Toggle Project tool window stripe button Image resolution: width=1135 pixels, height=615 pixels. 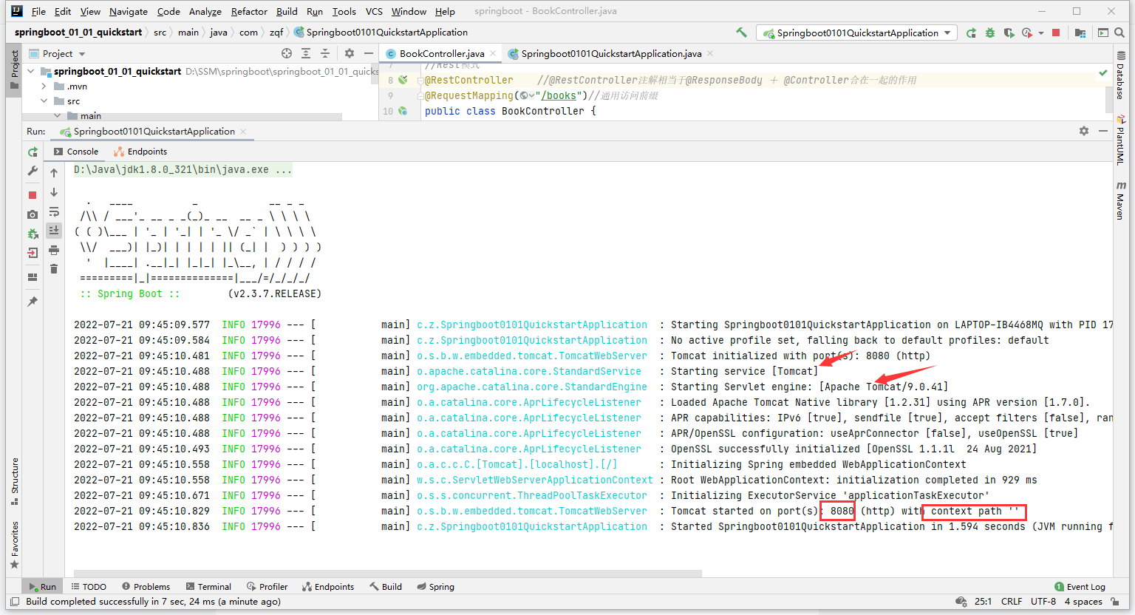point(14,69)
